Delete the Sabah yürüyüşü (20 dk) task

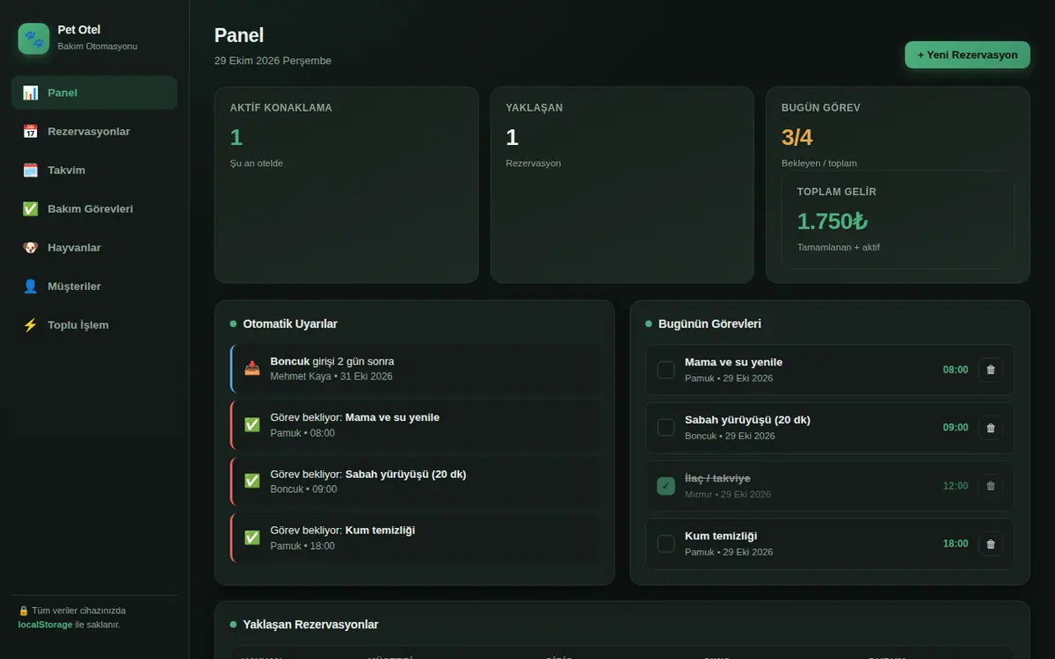[991, 428]
